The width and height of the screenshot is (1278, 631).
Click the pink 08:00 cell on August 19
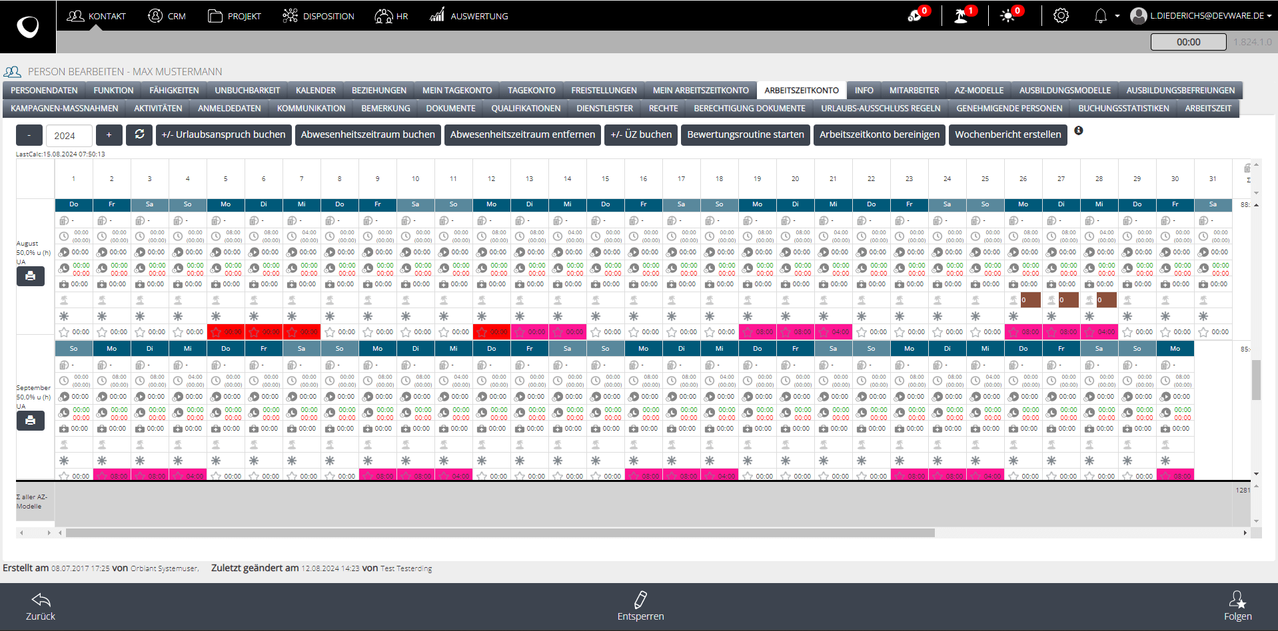click(x=758, y=332)
